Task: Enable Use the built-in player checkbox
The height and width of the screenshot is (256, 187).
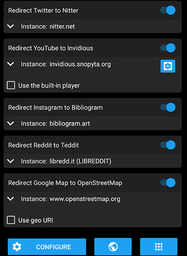Action: point(11,85)
